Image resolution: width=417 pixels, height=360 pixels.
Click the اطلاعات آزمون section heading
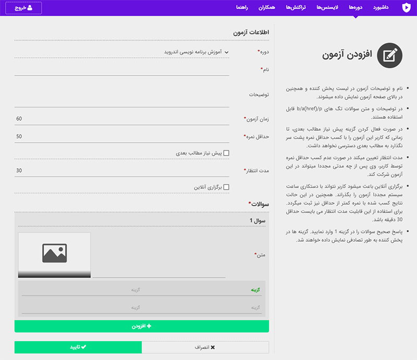pyautogui.click(x=251, y=32)
